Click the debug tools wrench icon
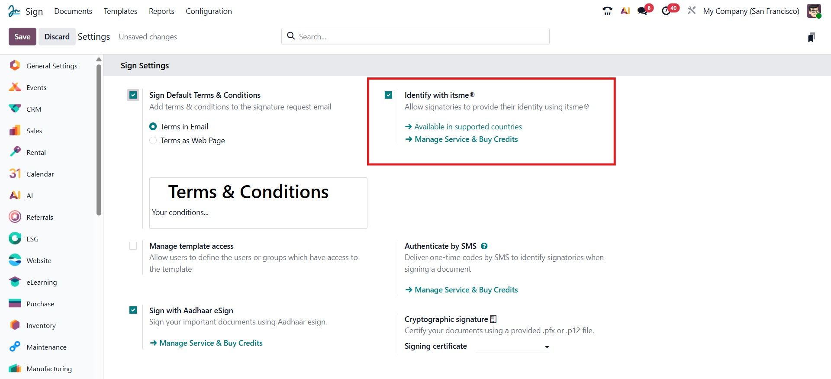The width and height of the screenshot is (831, 379). point(692,10)
